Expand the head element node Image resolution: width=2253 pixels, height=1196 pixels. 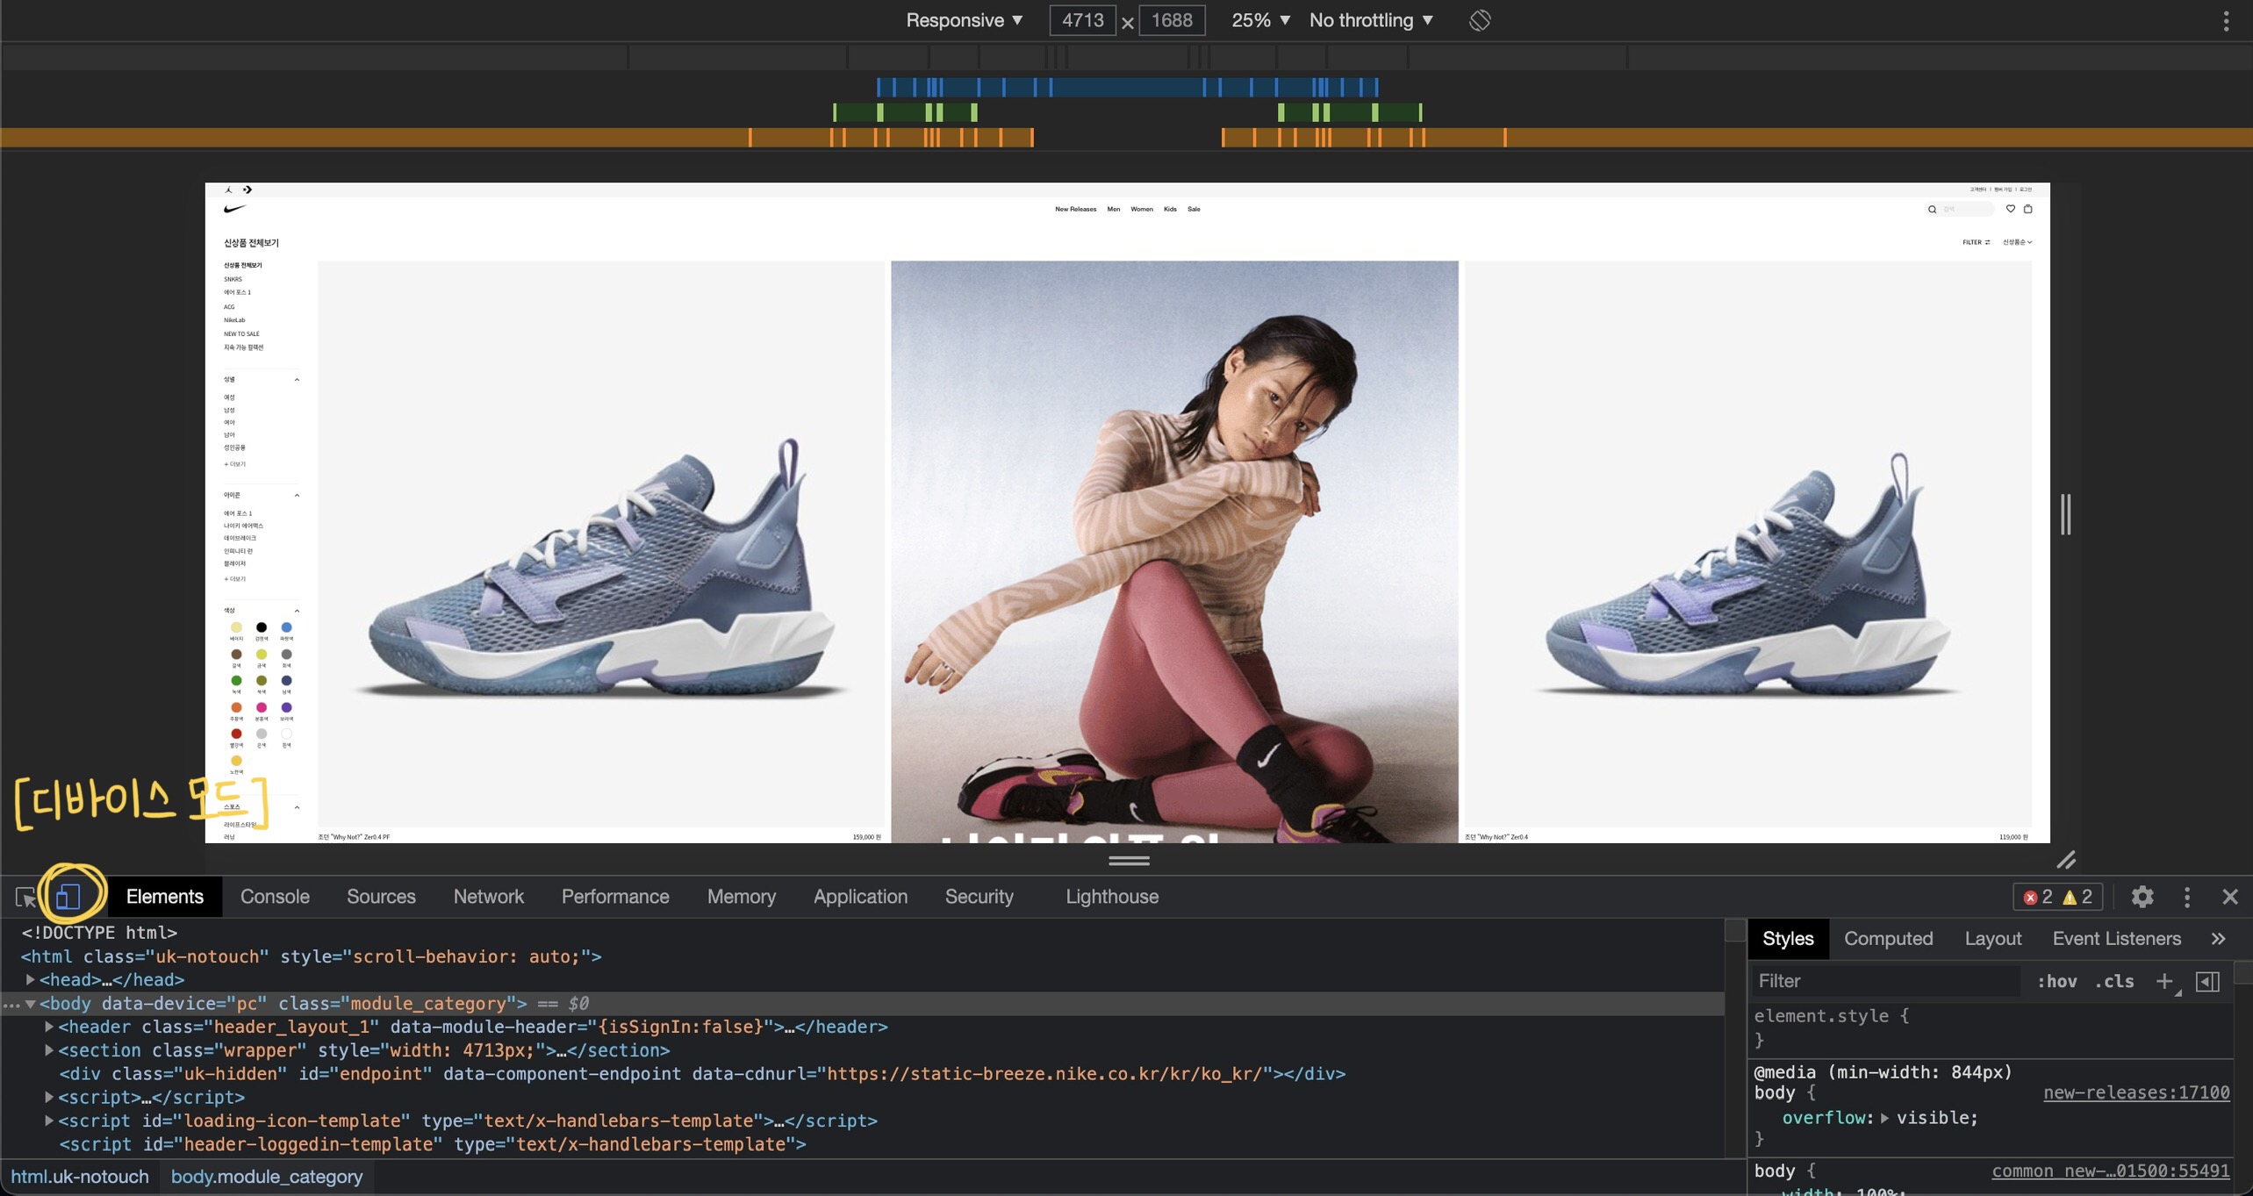pyautogui.click(x=31, y=979)
